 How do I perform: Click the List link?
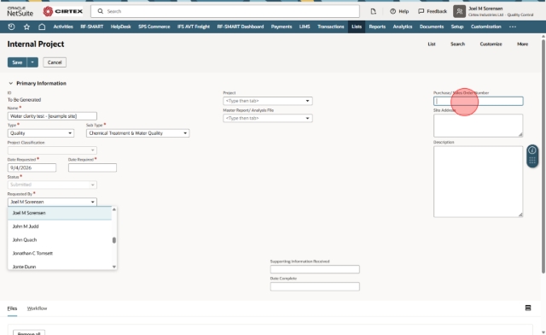432,44
